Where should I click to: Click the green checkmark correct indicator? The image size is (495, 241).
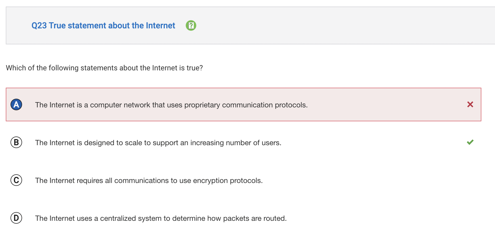(470, 142)
